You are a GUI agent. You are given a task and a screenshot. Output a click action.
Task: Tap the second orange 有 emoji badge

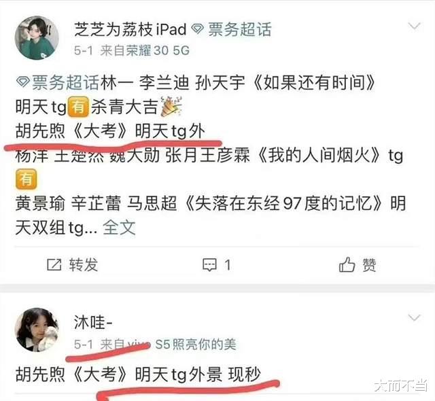point(26,179)
